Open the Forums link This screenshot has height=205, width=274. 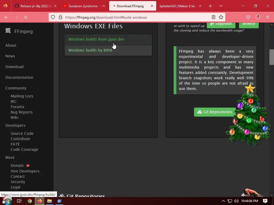pyautogui.click(x=17, y=107)
